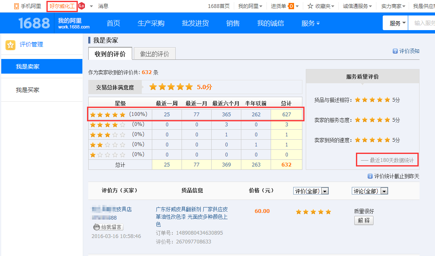The image size is (435, 256).
Task: Click the 给我留言 chat message icon
Action: click(x=97, y=227)
